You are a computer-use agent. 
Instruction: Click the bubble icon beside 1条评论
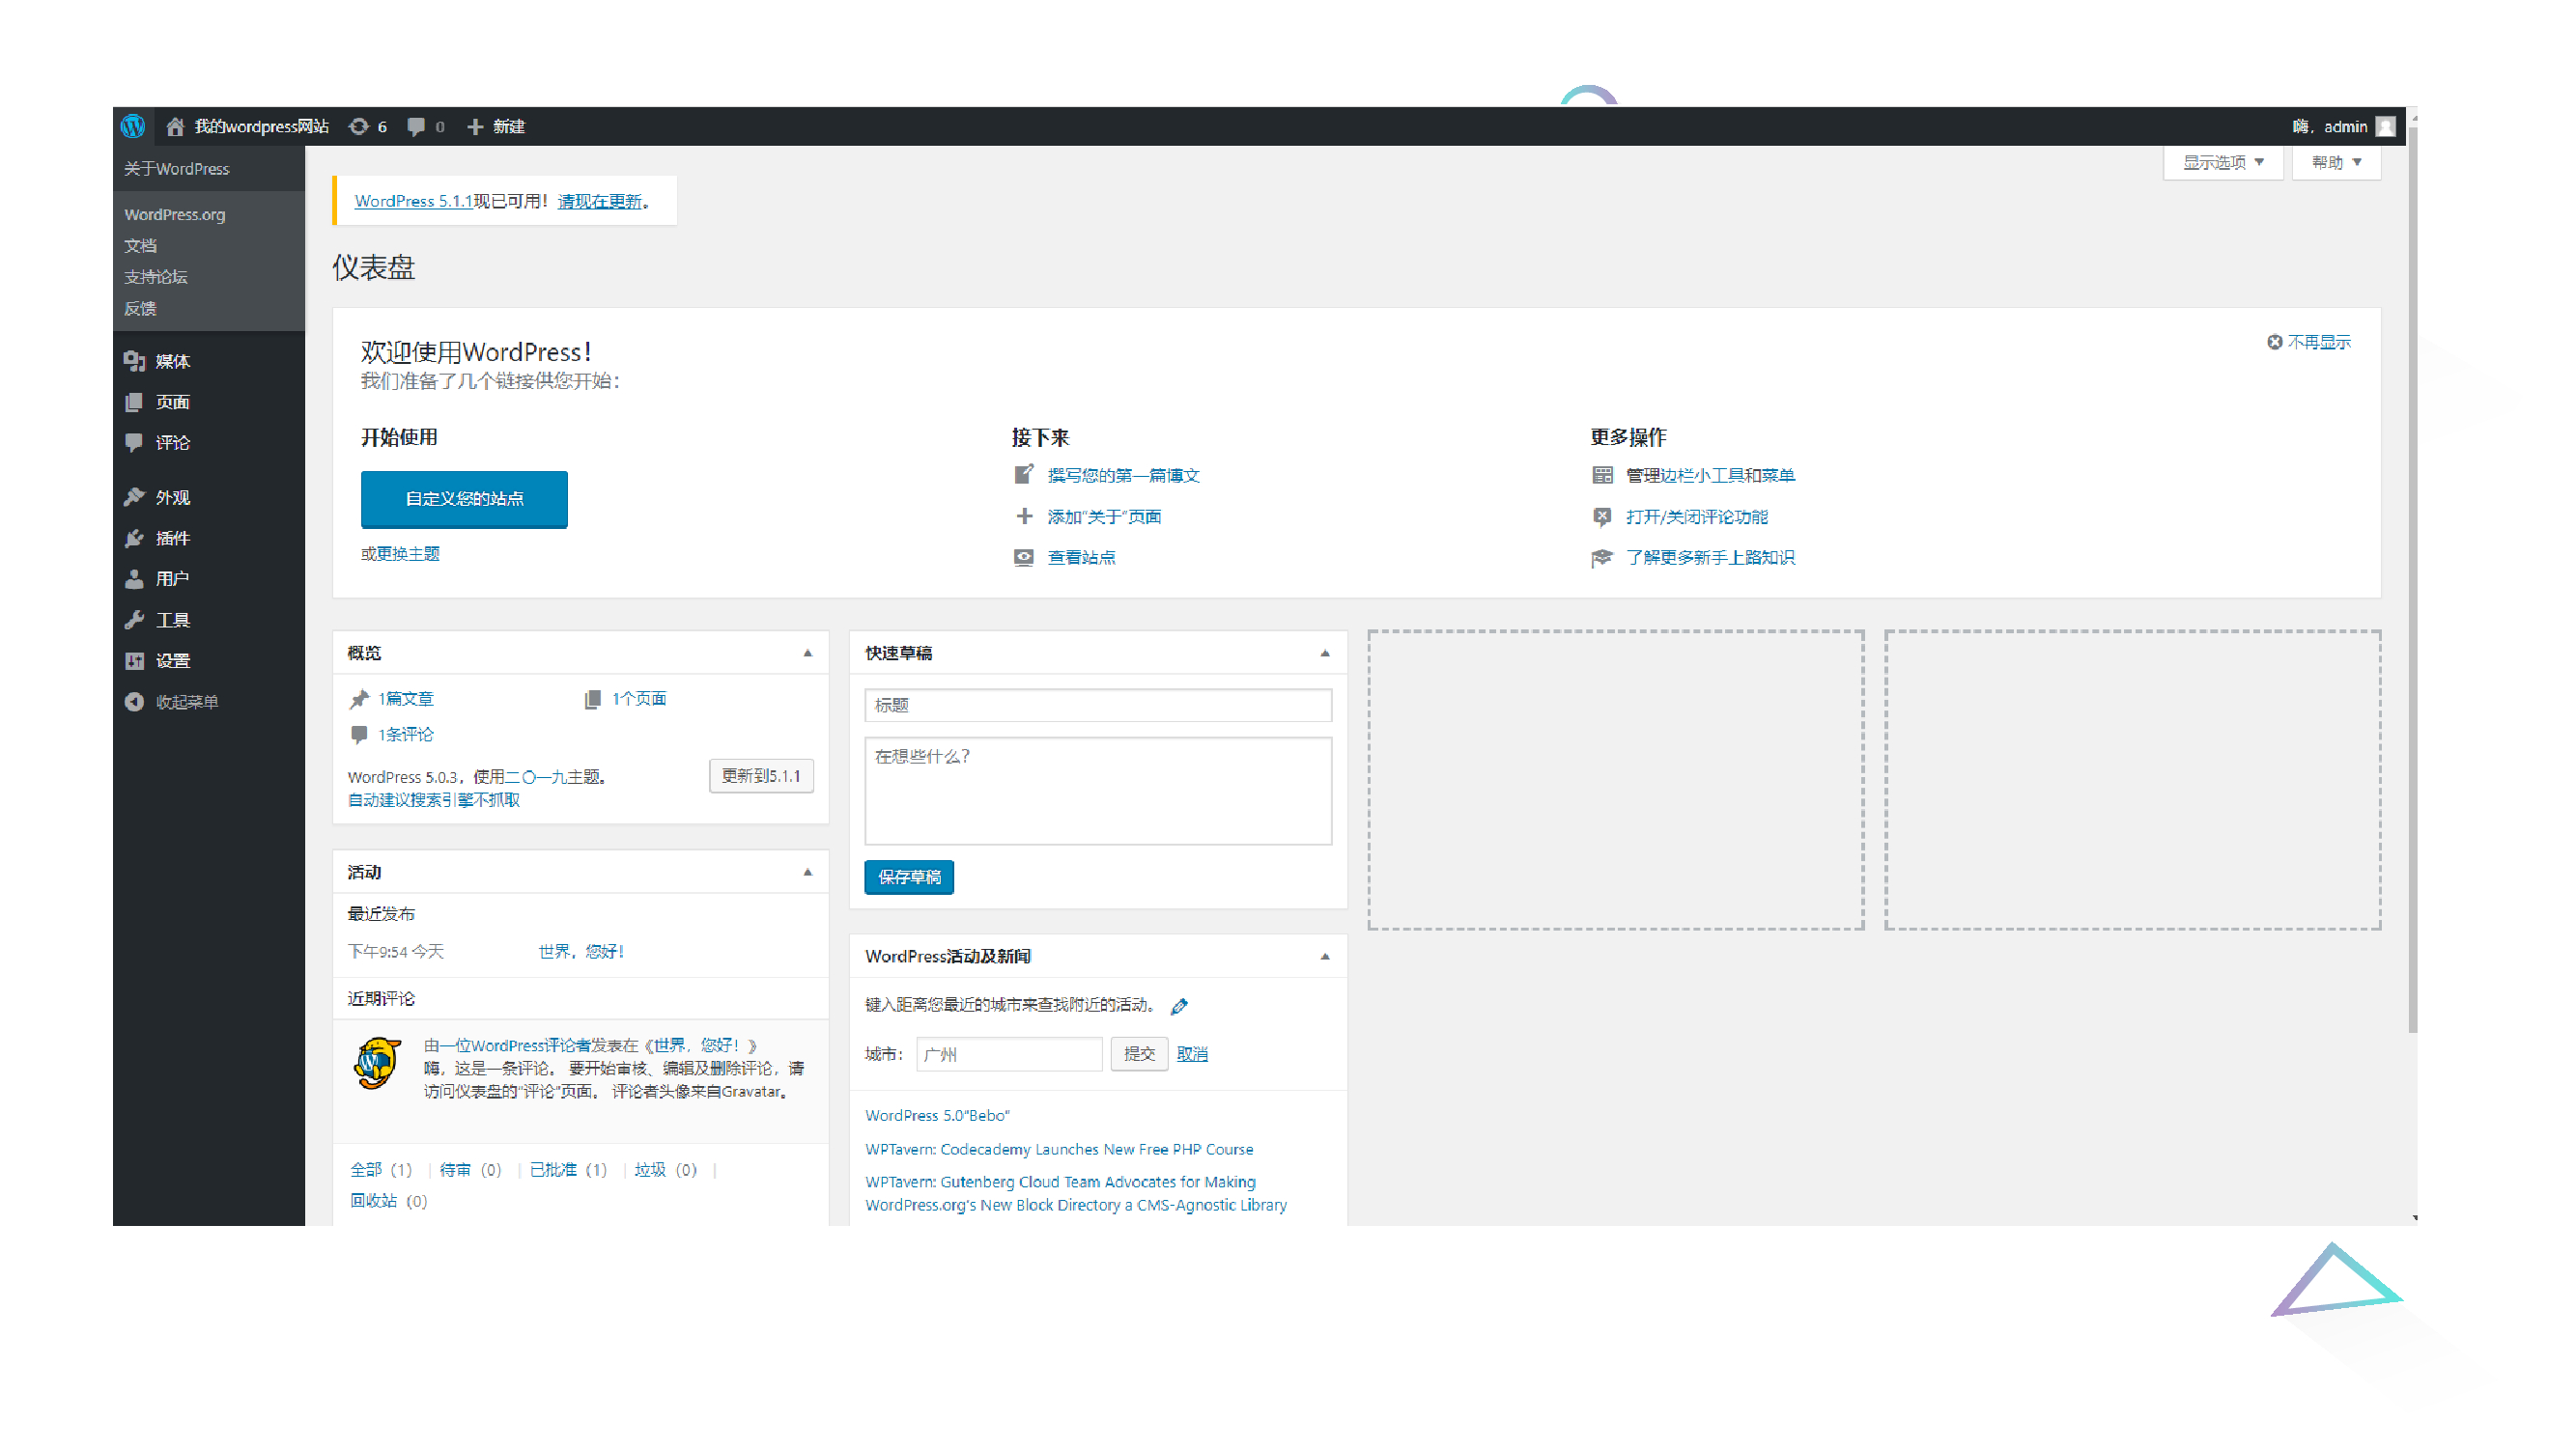pyautogui.click(x=359, y=734)
